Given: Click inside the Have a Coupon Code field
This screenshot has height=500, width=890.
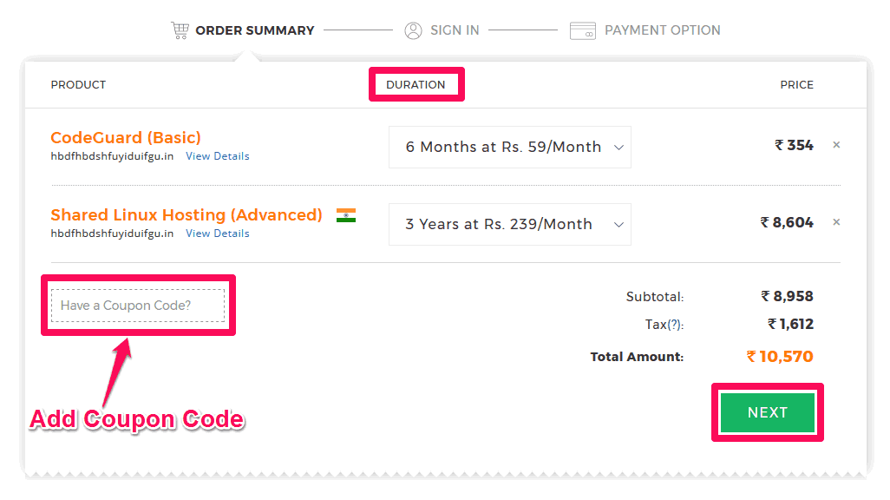Looking at the screenshot, I should click(x=137, y=306).
